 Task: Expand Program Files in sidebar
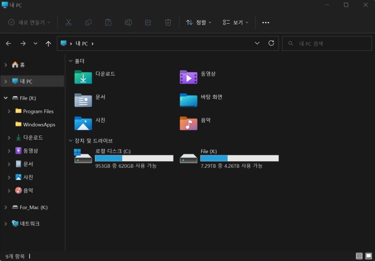9,111
